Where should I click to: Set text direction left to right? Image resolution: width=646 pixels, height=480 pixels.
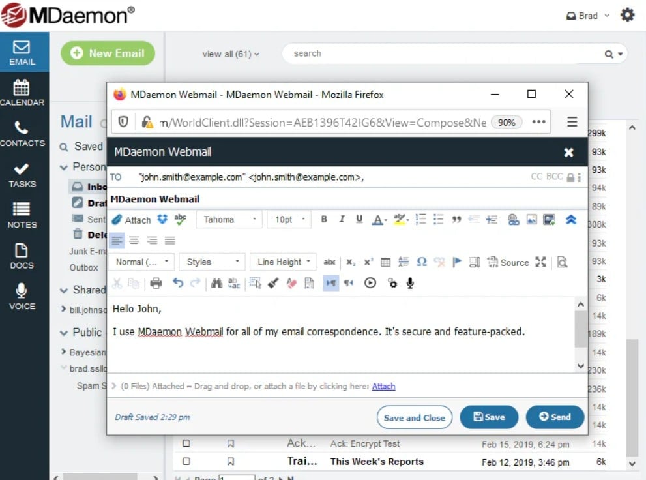coord(331,283)
